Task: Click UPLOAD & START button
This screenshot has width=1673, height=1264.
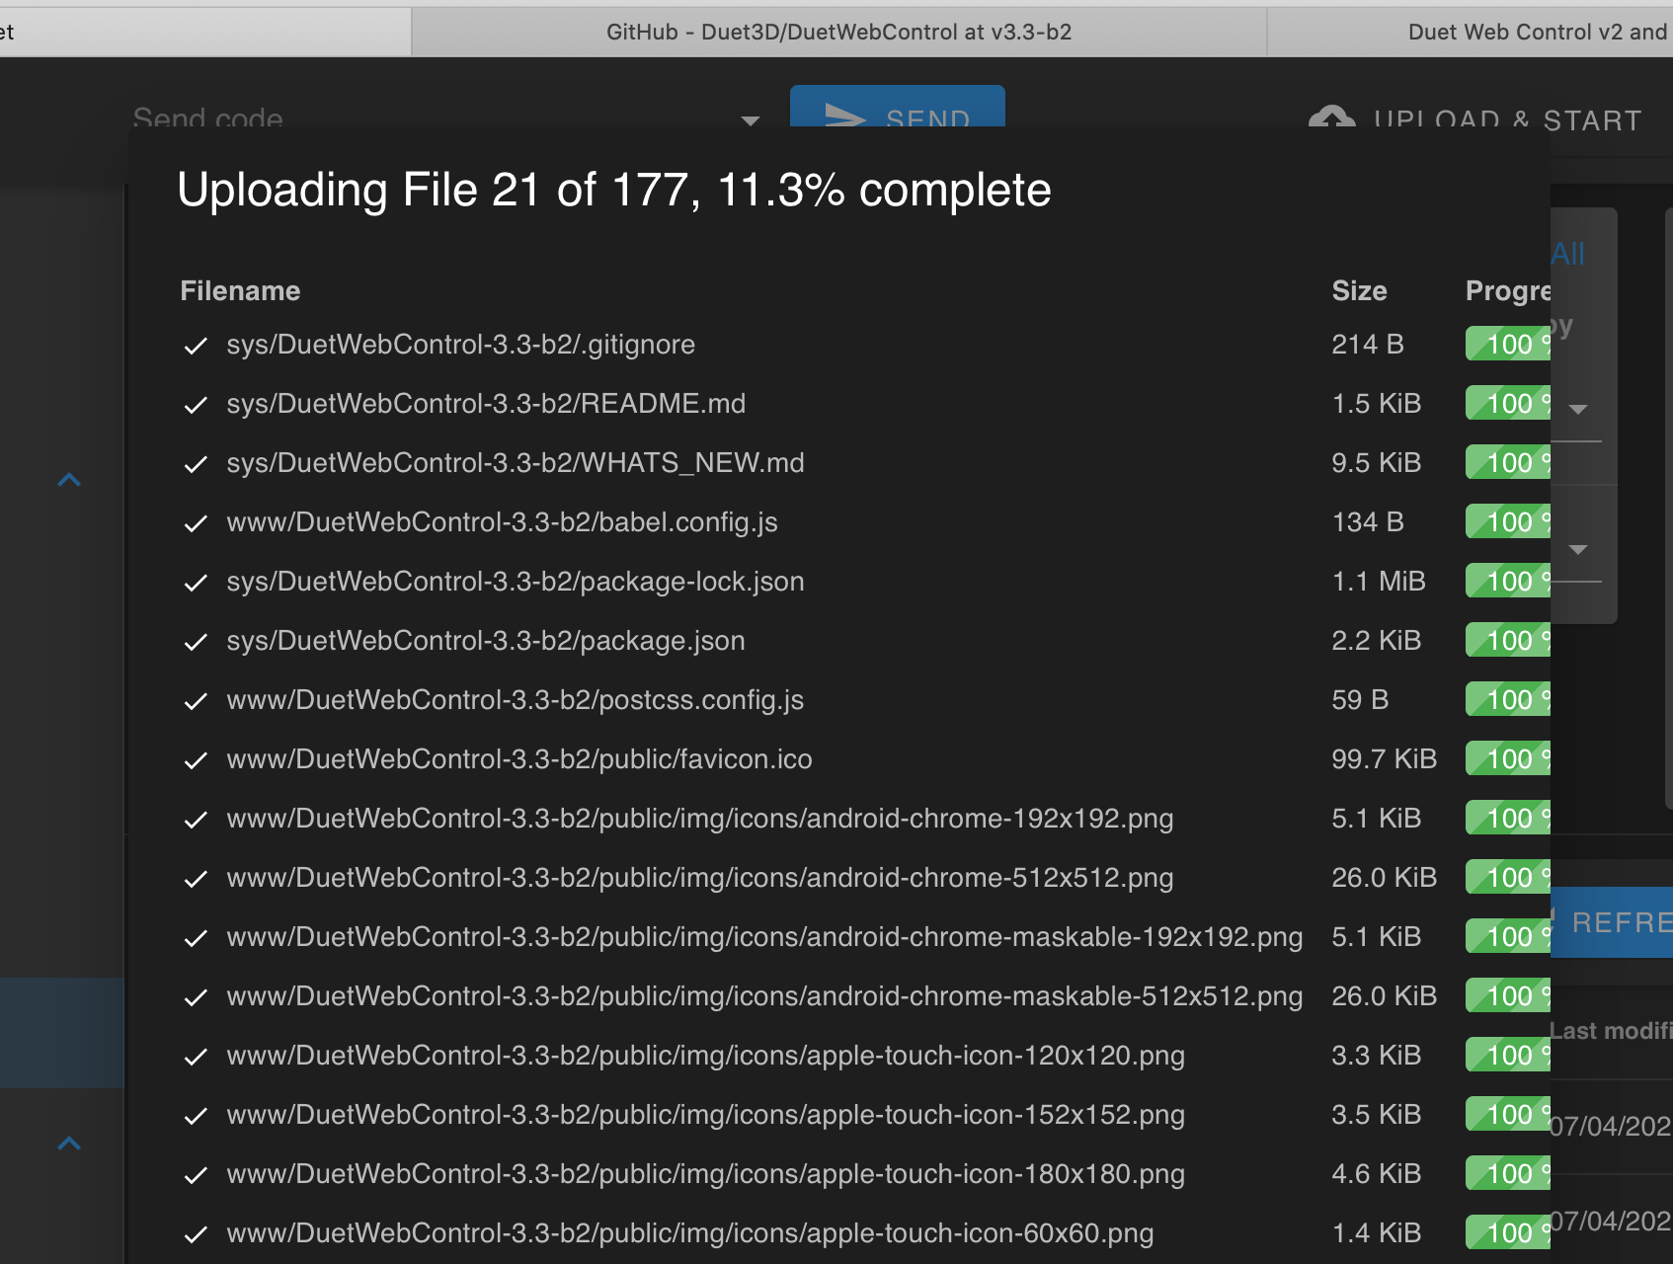Action: coord(1475,119)
